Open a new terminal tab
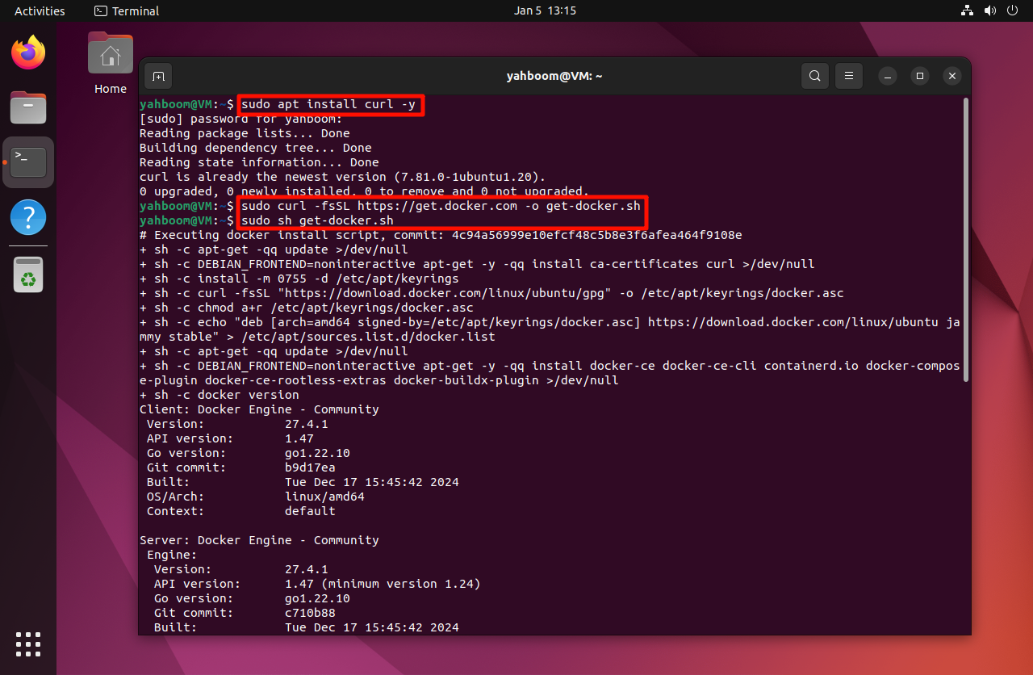 [158, 75]
